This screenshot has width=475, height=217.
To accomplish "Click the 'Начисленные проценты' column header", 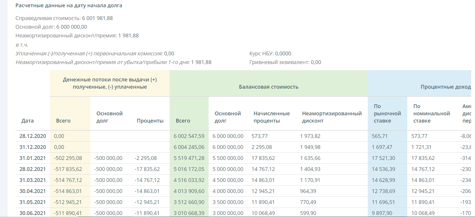I will (x=272, y=117).
